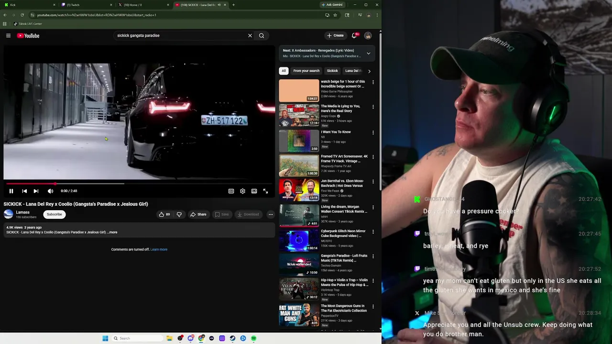Click the Ask Gemini button

tap(332, 5)
